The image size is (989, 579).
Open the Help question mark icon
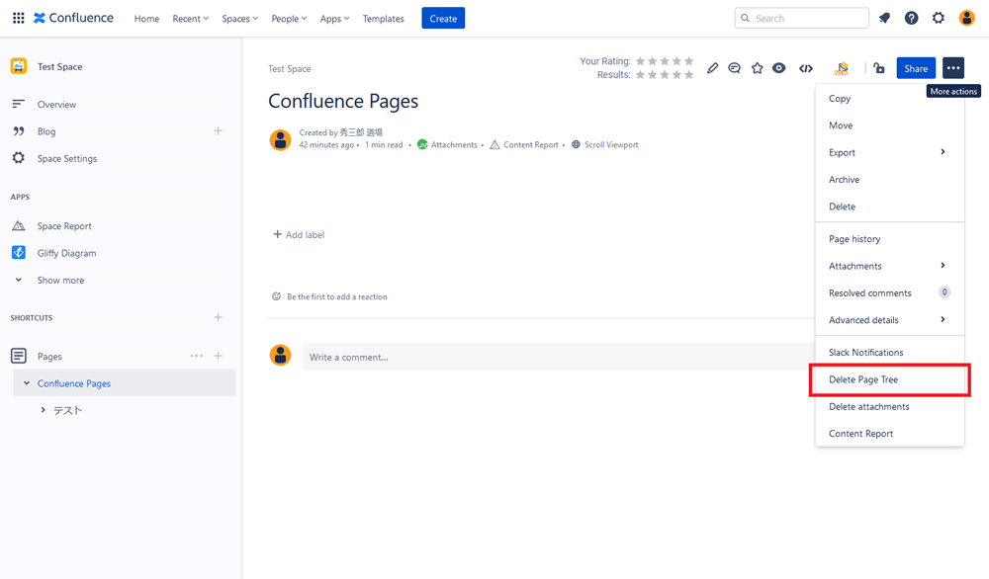(x=912, y=18)
